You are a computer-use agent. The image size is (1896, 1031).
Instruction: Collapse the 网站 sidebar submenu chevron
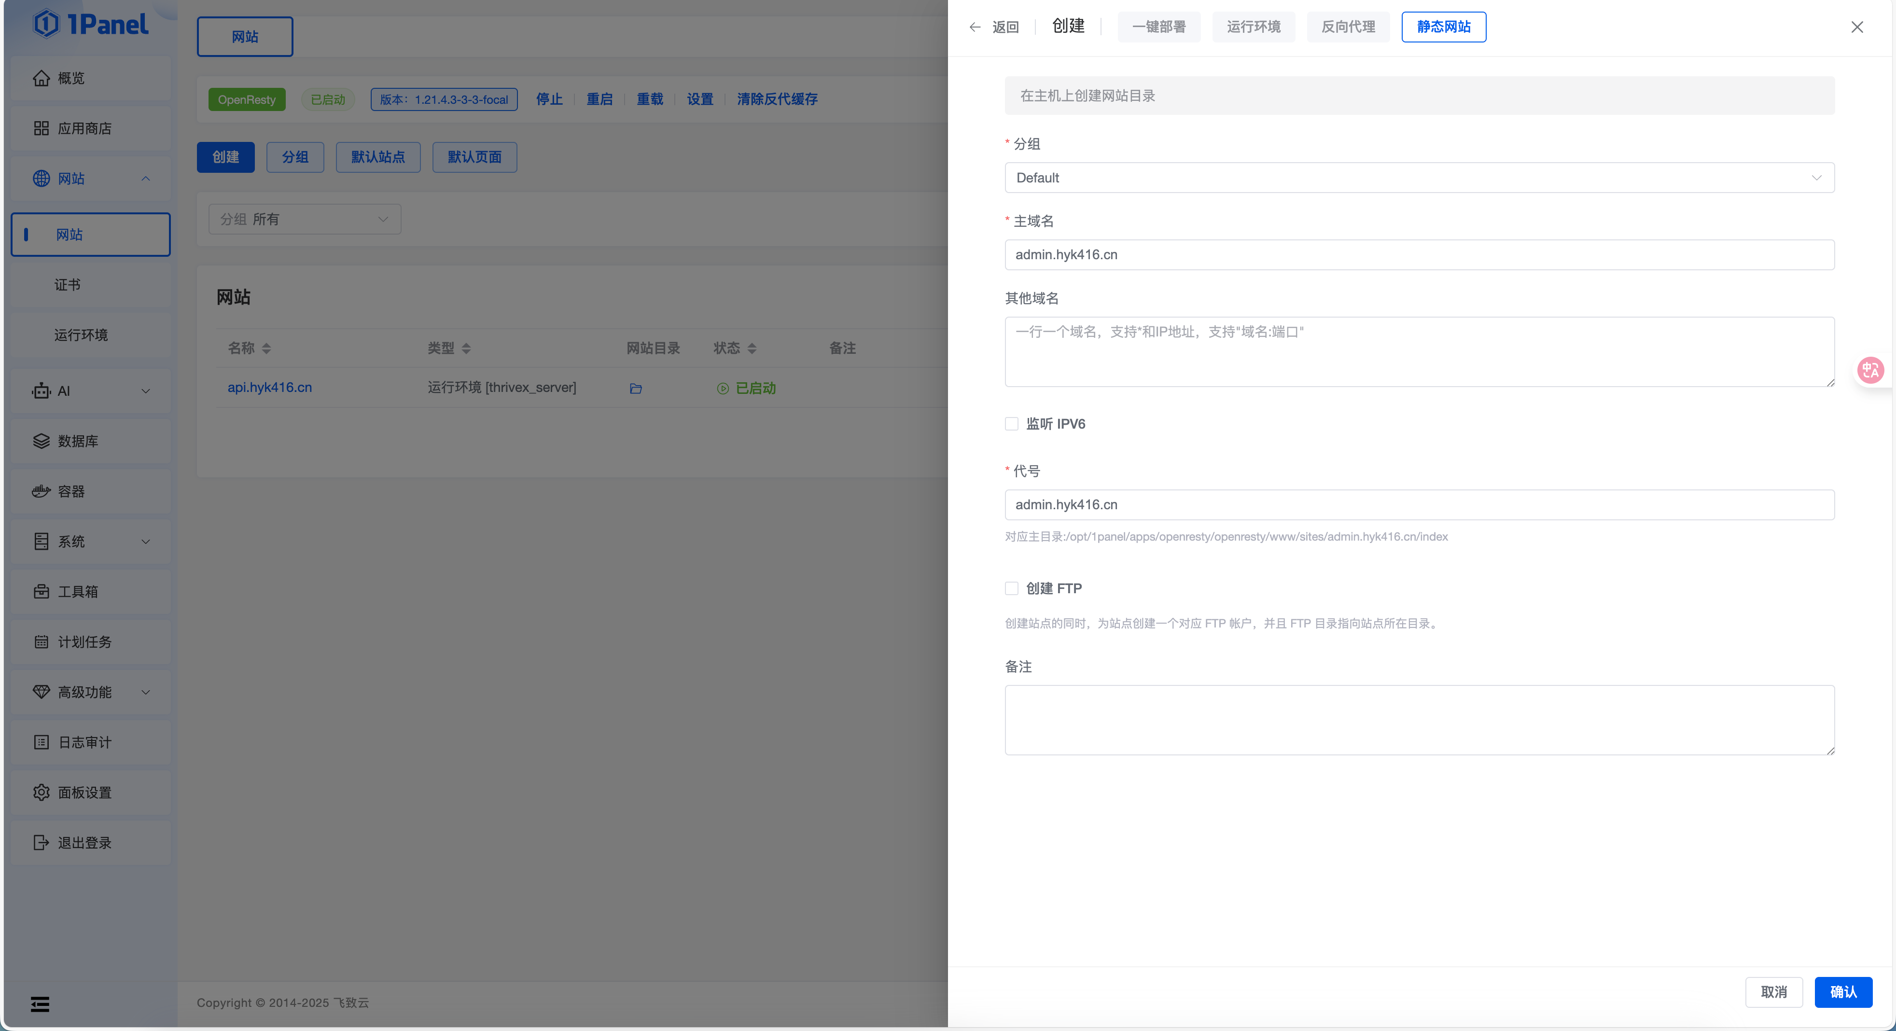point(146,178)
